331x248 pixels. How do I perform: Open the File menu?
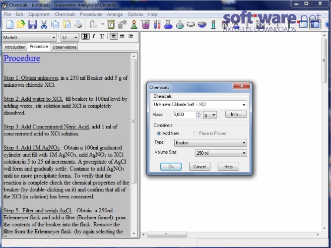click(x=7, y=14)
